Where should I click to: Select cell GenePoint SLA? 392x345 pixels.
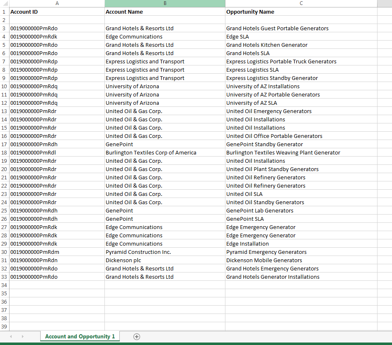(301, 219)
